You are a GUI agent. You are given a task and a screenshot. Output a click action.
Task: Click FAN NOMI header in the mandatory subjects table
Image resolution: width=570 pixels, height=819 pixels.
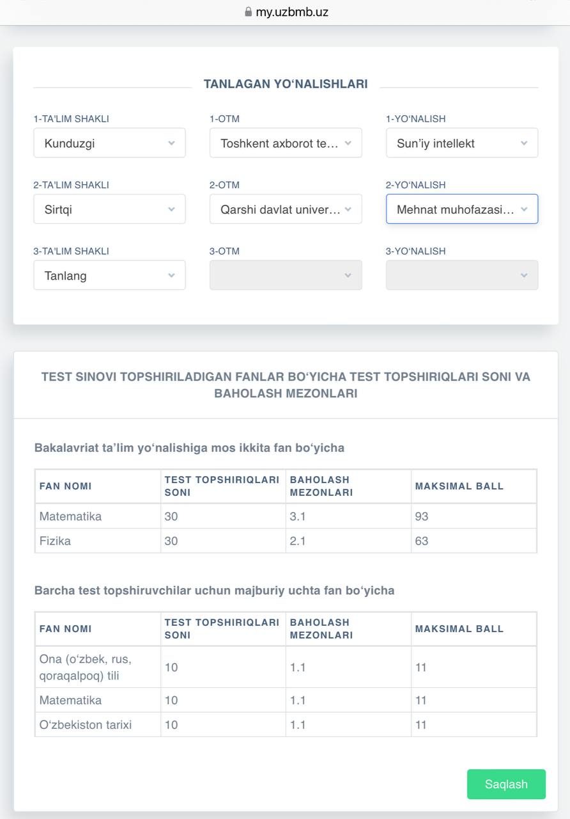point(65,628)
